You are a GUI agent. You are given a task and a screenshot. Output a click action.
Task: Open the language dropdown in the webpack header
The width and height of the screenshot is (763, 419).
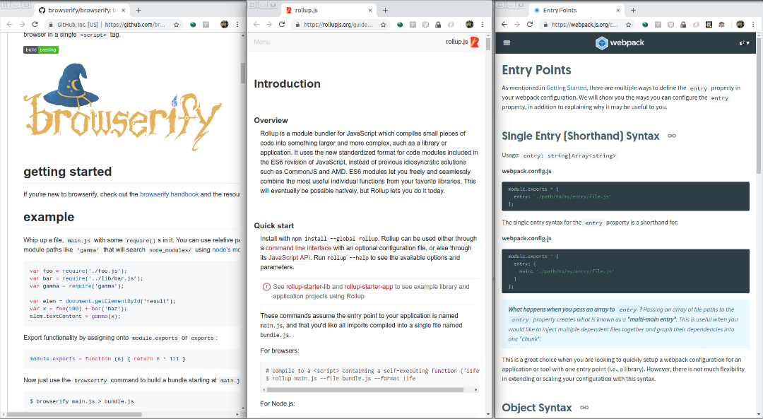(x=744, y=43)
